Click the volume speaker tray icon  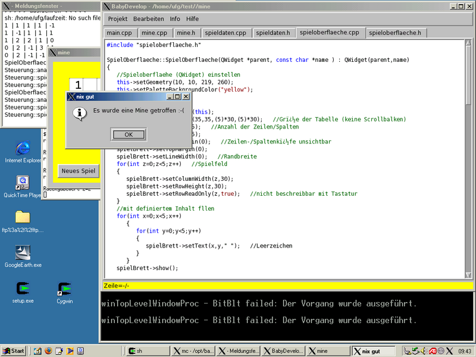424,351
